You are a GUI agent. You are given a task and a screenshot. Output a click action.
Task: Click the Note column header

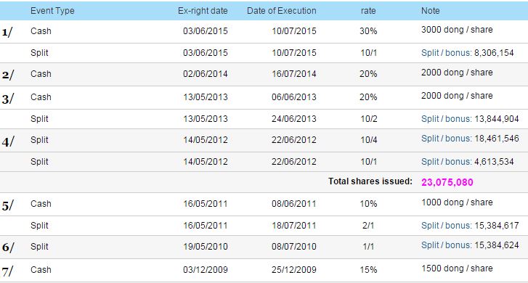point(431,11)
